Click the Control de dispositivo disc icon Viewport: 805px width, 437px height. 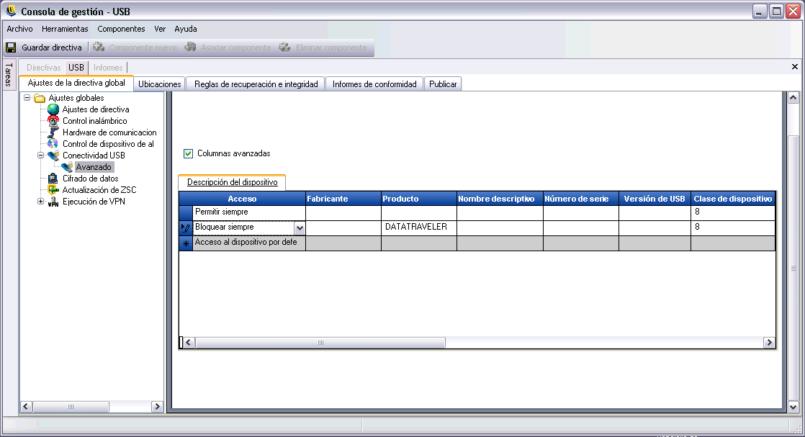[53, 144]
